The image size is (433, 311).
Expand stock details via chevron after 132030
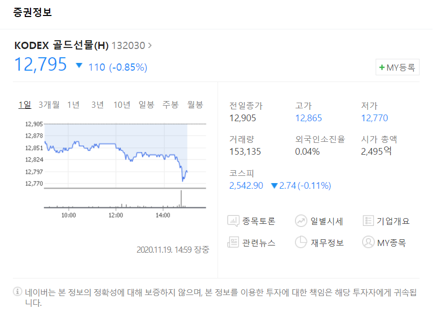(x=150, y=45)
